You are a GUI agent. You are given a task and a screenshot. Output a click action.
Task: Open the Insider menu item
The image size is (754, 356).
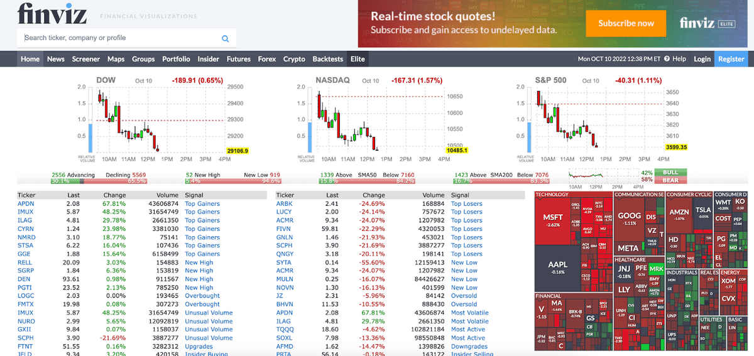(209, 59)
